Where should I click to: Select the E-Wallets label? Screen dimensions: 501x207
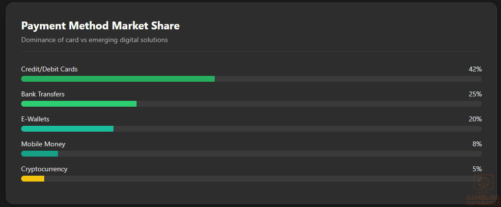[35, 119]
